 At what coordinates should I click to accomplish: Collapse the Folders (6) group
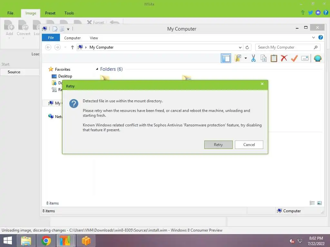pyautogui.click(x=97, y=69)
